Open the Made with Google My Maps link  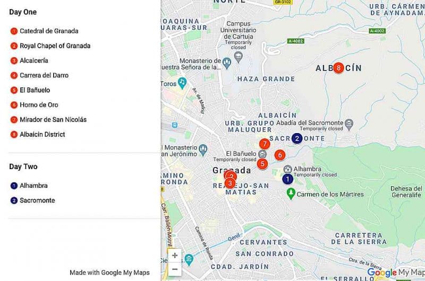[109, 273]
